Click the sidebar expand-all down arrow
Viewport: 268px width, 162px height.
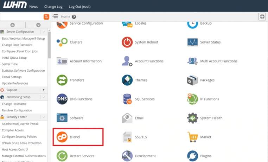coord(38,25)
